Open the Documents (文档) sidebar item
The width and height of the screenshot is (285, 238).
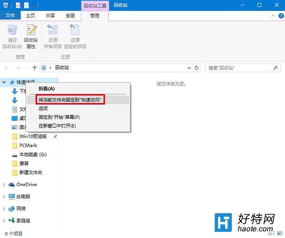pos(19,109)
